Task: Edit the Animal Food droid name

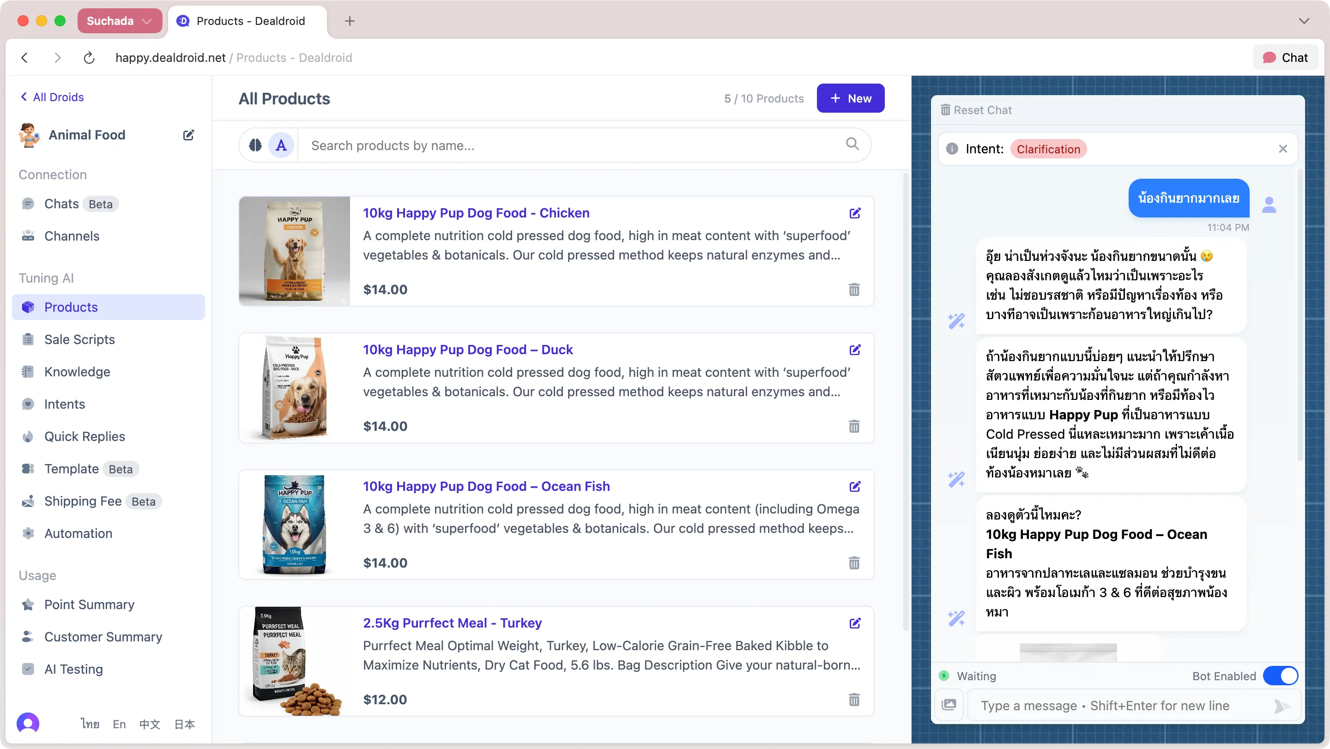Action: tap(188, 135)
